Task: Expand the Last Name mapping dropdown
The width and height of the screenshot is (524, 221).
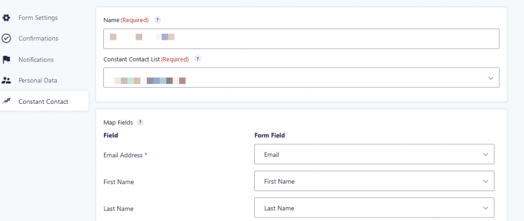Action: pyautogui.click(x=374, y=208)
